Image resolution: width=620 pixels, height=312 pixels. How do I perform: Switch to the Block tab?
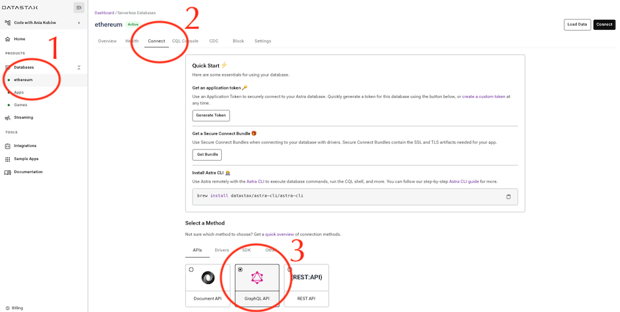coord(238,41)
